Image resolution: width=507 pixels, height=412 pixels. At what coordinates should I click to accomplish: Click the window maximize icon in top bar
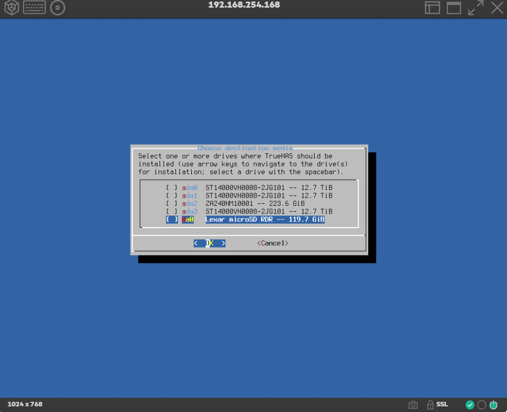coord(454,8)
